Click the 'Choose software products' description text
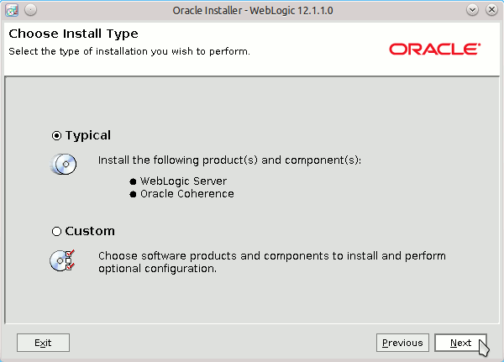 pyautogui.click(x=272, y=262)
